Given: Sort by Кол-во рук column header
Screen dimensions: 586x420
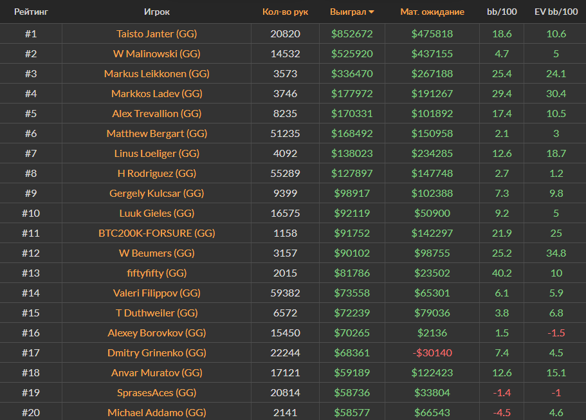Looking at the screenshot, I should [x=285, y=12].
